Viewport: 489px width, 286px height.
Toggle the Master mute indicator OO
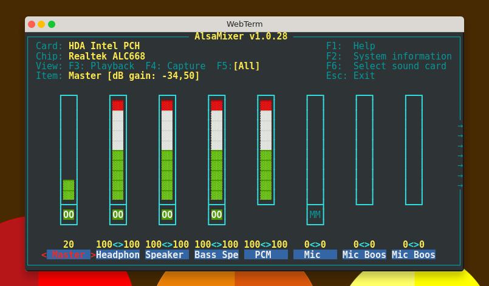pyautogui.click(x=69, y=214)
